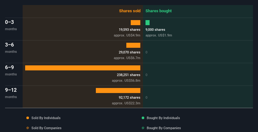Toggle the Bought By Companies legend label
258x132 pixels.
pyautogui.click(x=164, y=128)
